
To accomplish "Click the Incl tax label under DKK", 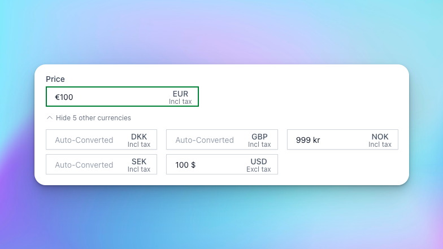I will click(x=139, y=145).
